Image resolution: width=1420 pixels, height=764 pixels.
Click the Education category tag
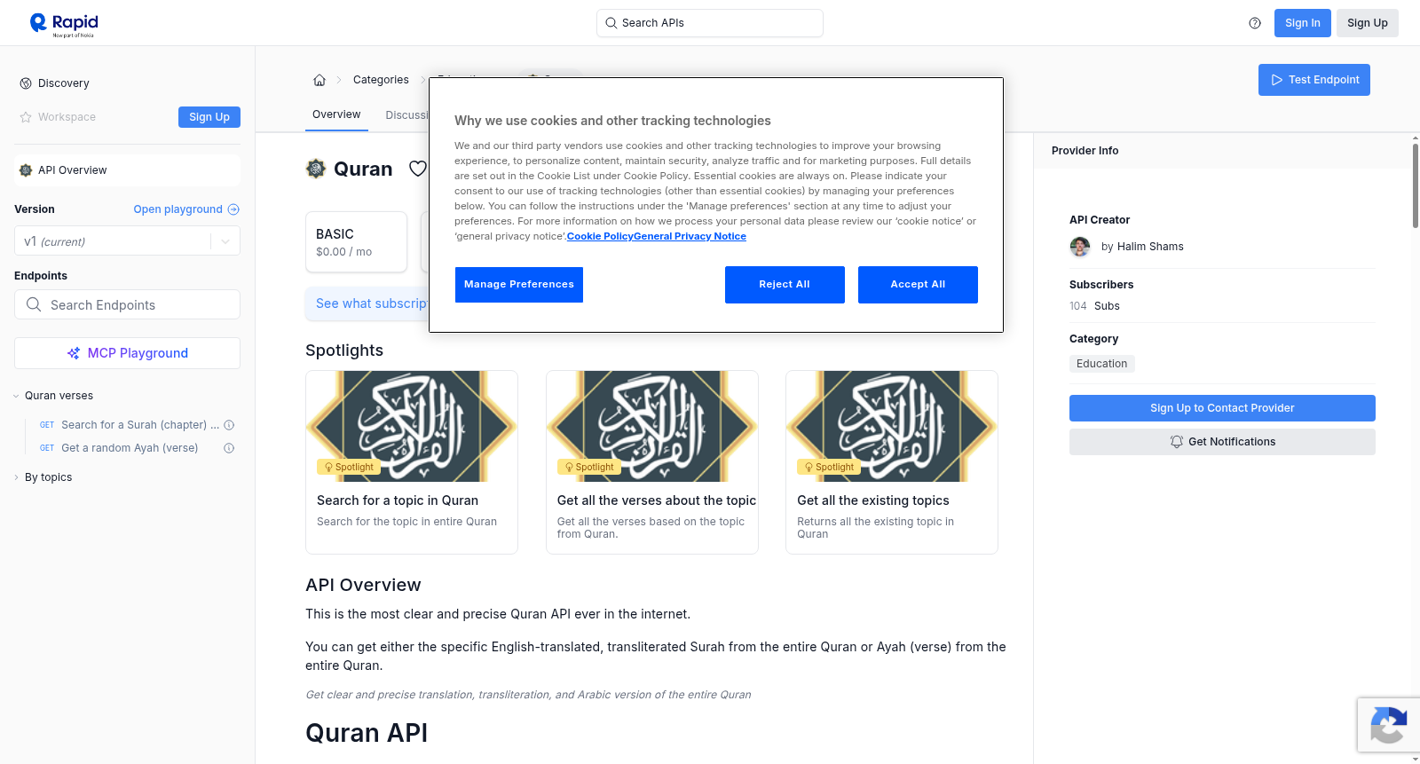[1101, 364]
